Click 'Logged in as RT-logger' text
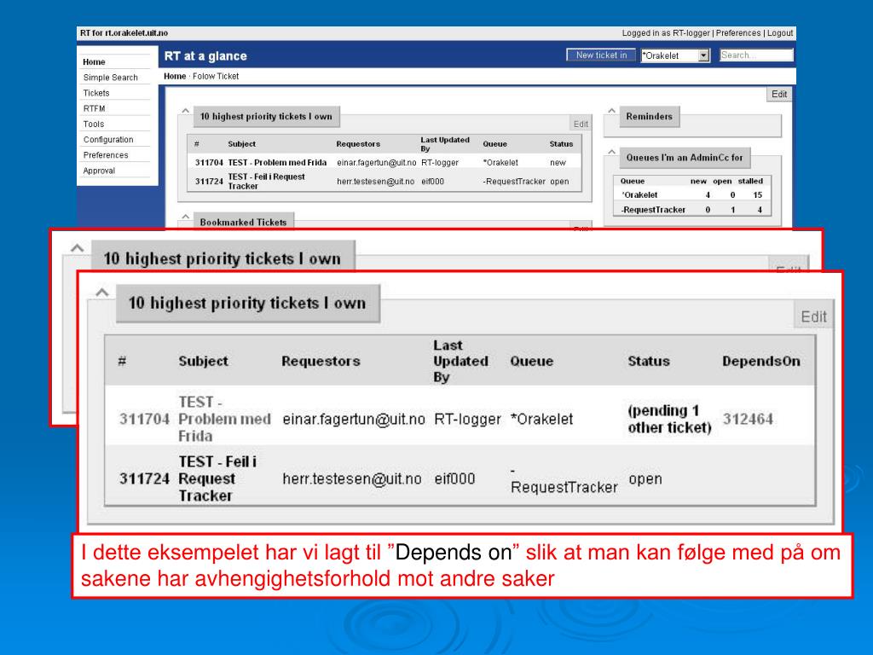873x655 pixels. coord(666,33)
